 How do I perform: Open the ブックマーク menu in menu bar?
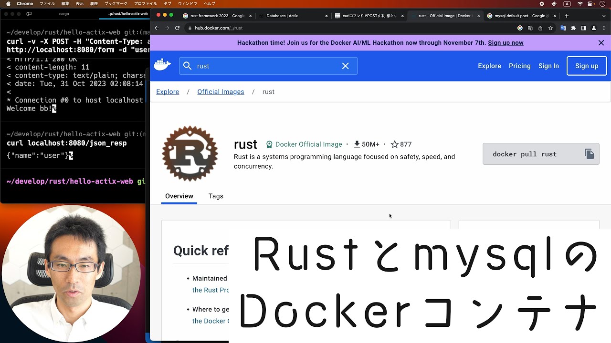[x=116, y=3]
